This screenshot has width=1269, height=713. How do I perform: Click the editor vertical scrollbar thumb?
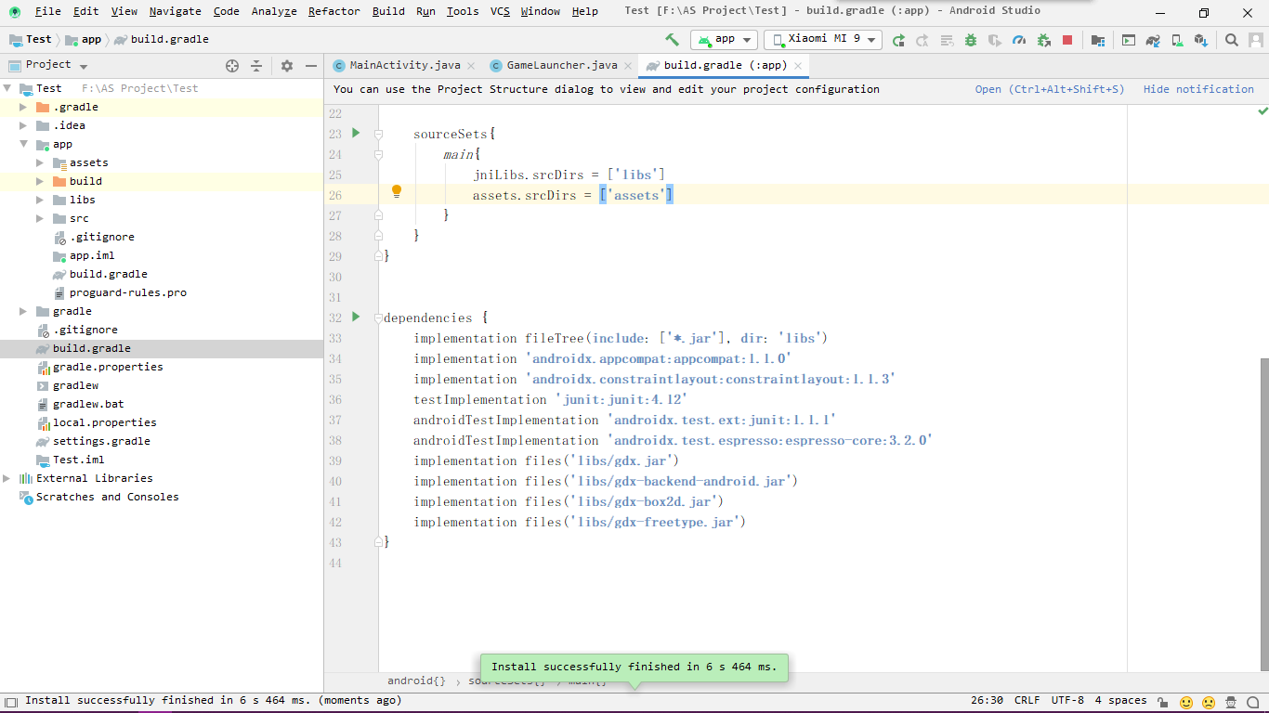[1263, 513]
